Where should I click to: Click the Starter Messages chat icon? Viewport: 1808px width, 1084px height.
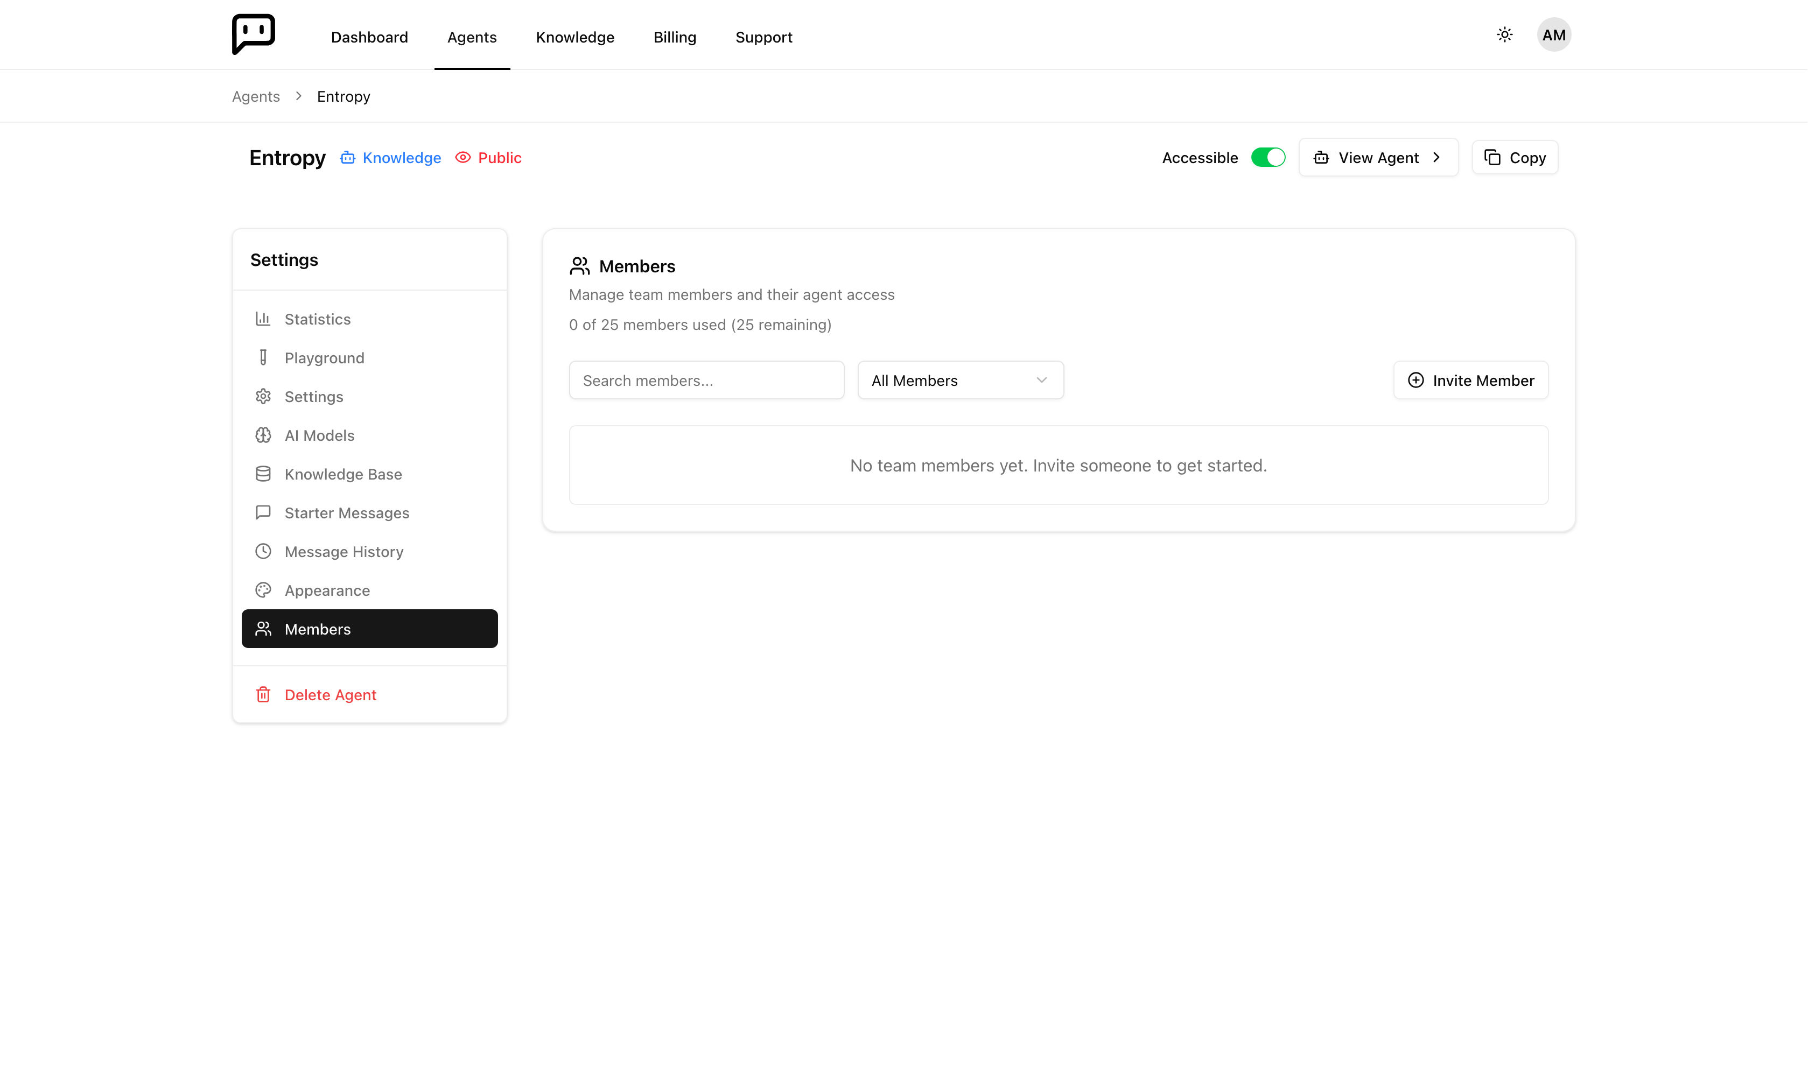[x=263, y=512]
